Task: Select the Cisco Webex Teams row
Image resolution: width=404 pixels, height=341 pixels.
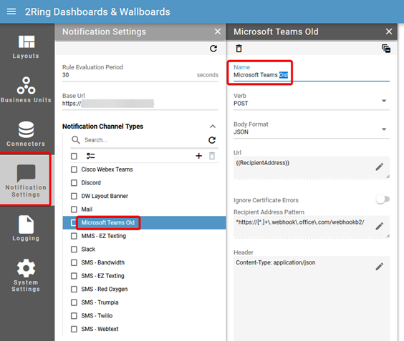Action: tap(144, 169)
